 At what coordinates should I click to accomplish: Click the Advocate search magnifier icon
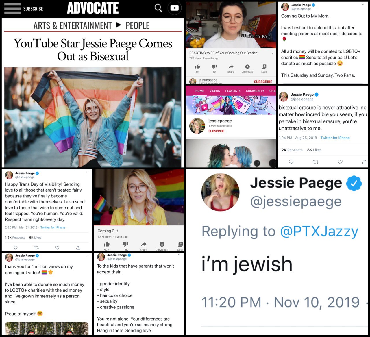158,8
